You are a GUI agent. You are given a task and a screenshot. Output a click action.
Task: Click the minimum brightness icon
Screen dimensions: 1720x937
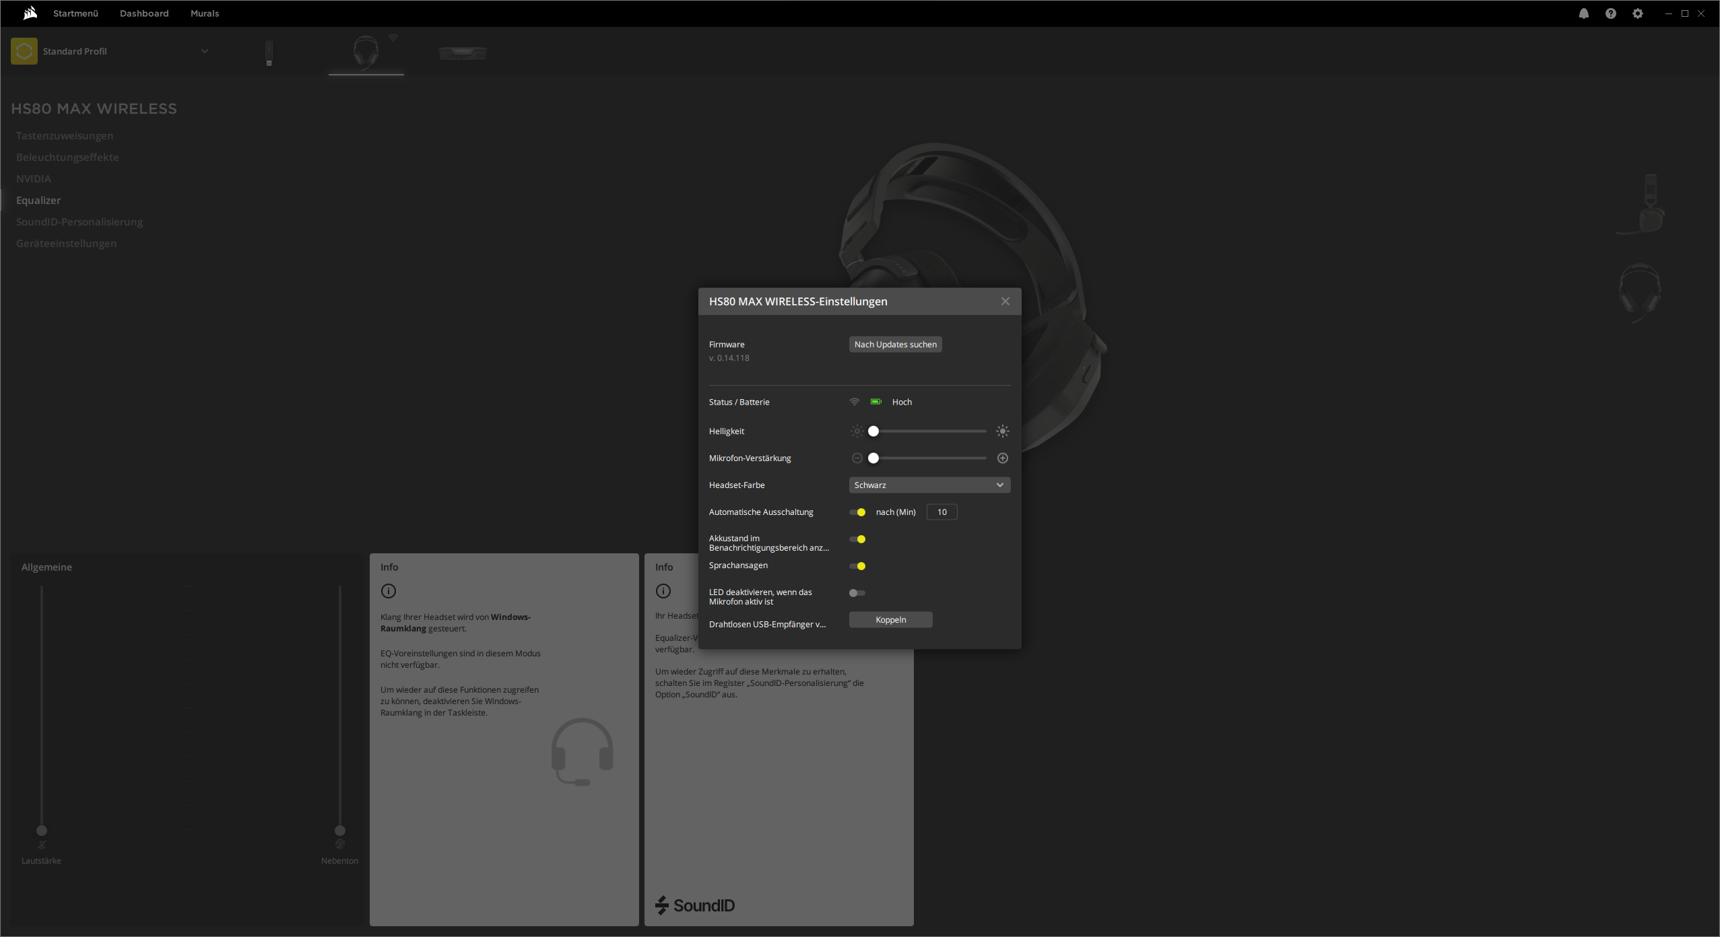[856, 431]
